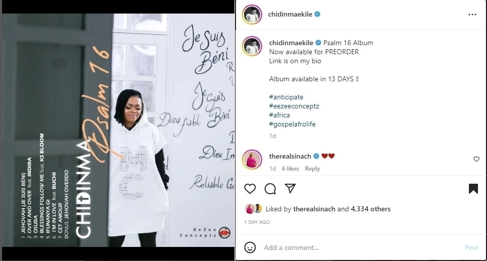487x261 pixels.
Task: Reply to therealsinach's comment
Action: (x=312, y=169)
